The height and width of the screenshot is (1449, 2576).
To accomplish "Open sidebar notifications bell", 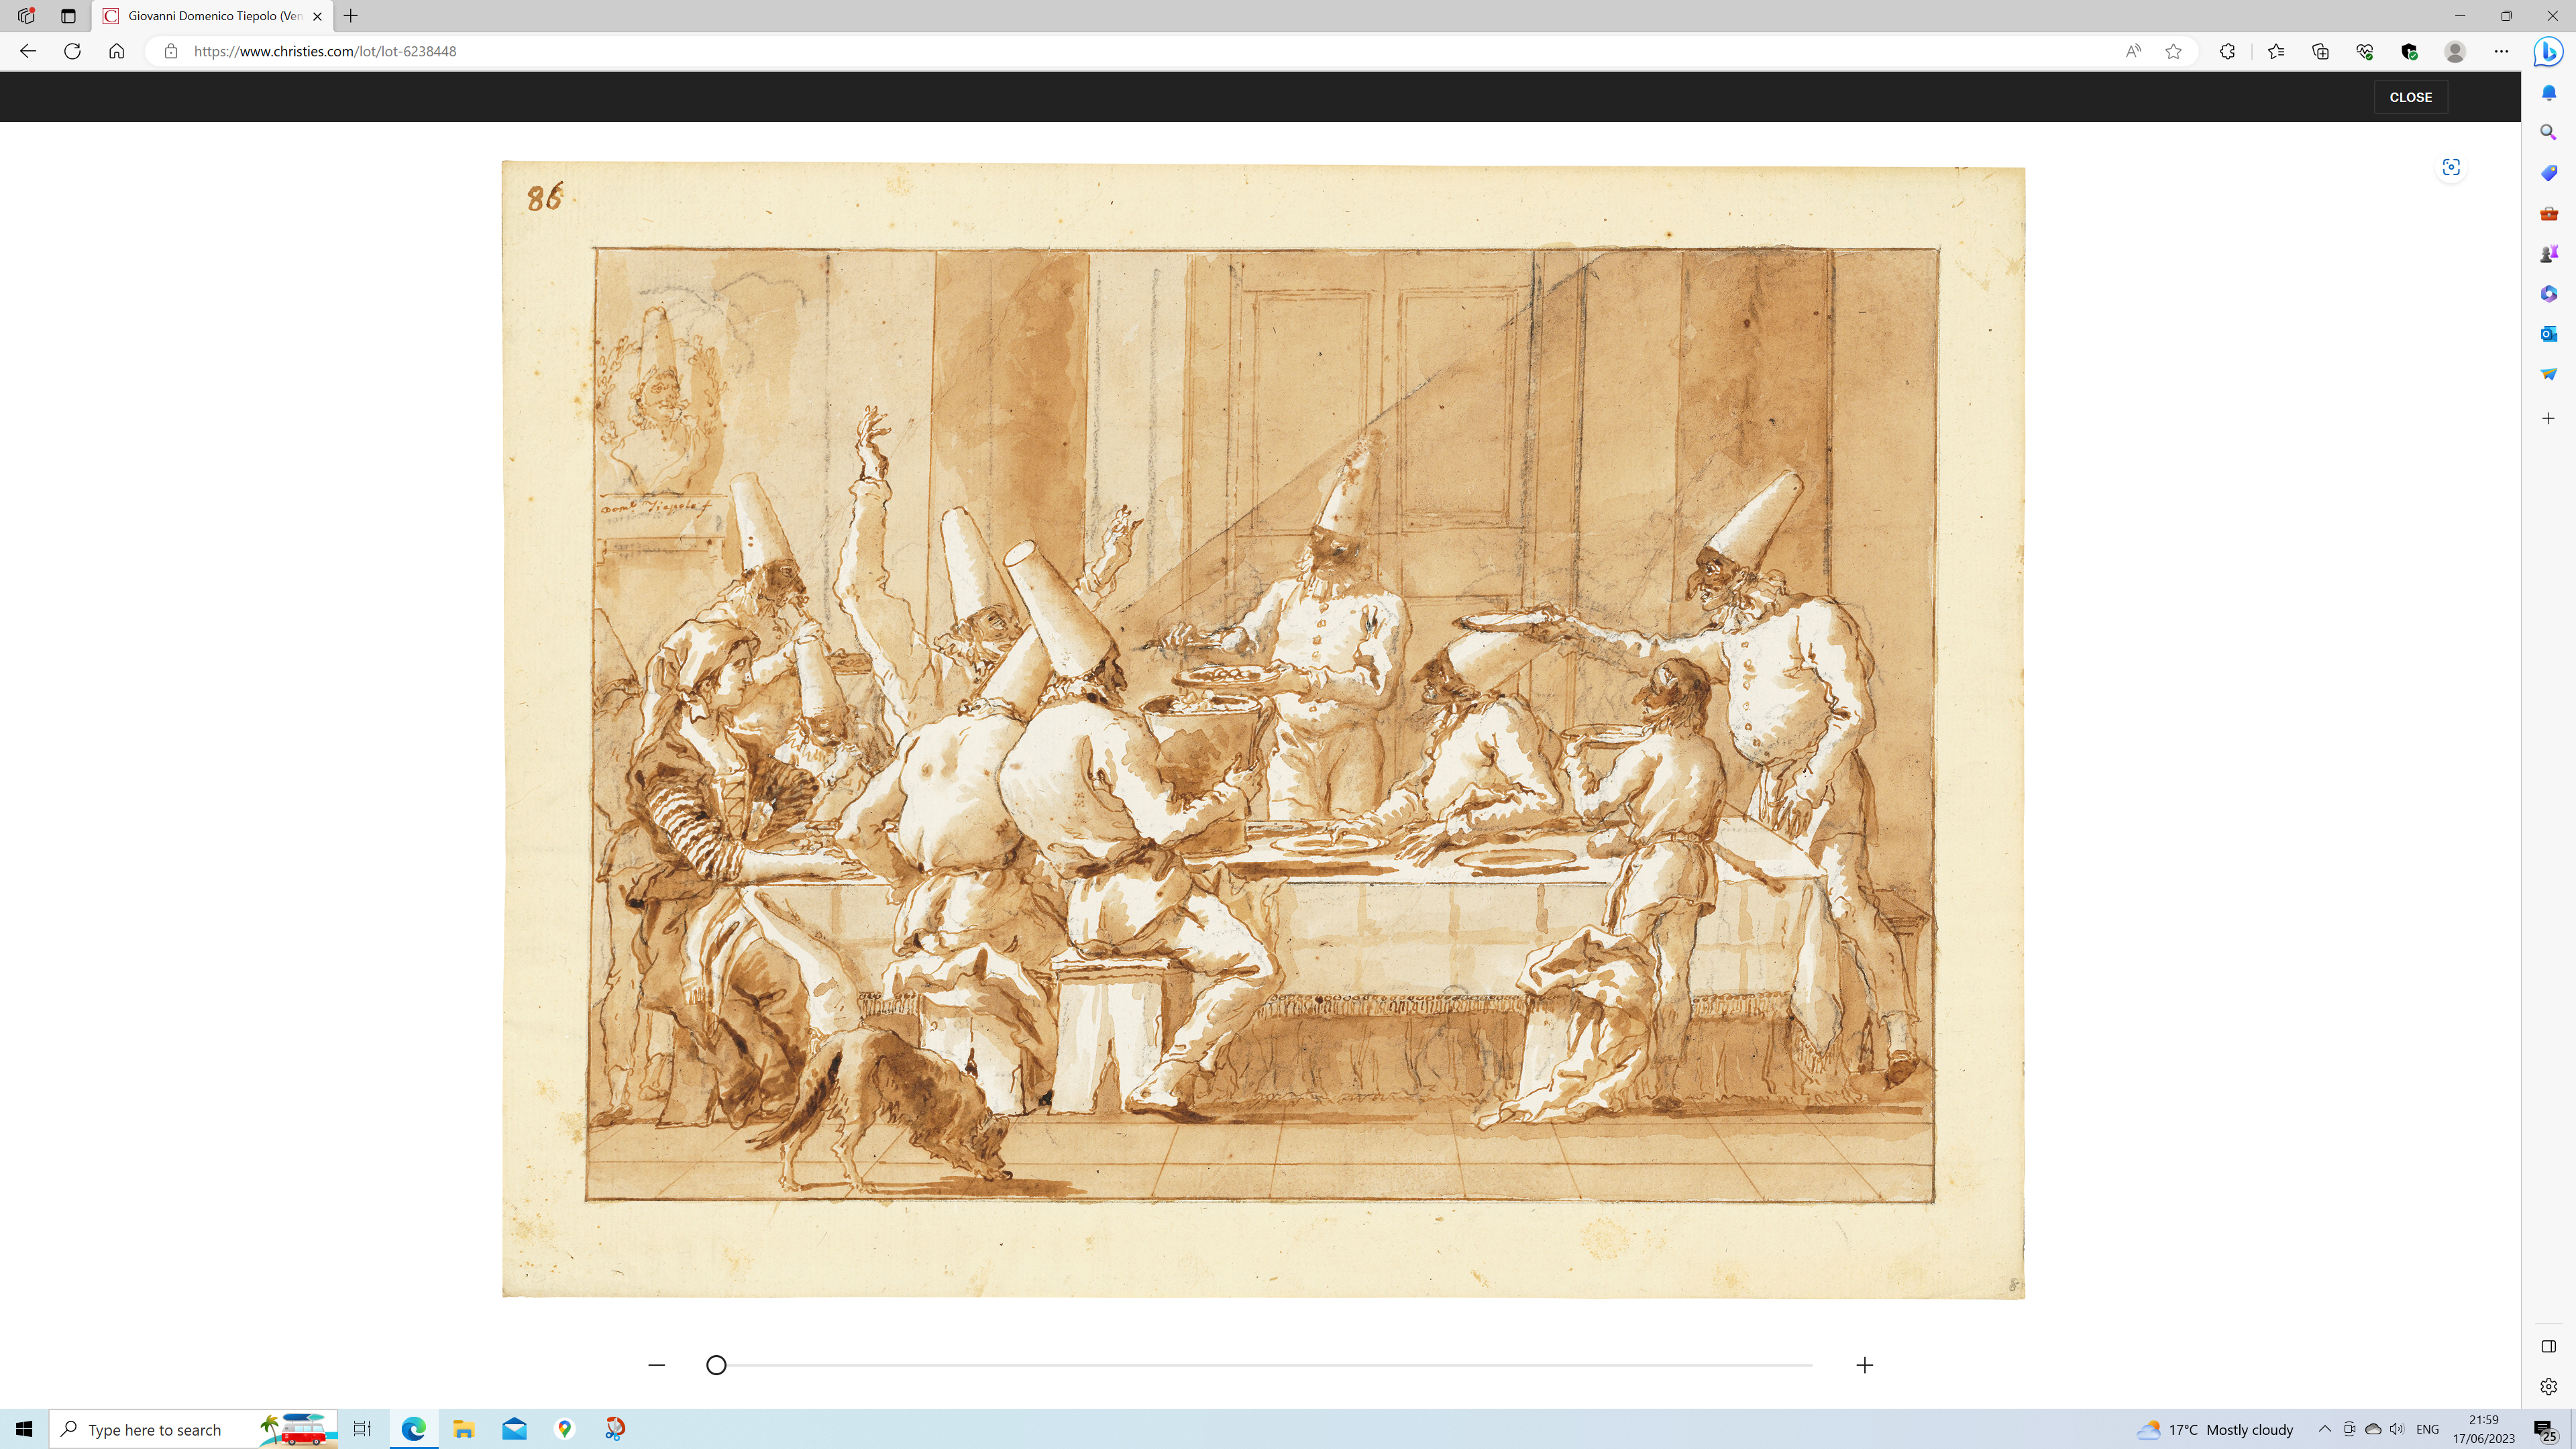I will pyautogui.click(x=2548, y=93).
